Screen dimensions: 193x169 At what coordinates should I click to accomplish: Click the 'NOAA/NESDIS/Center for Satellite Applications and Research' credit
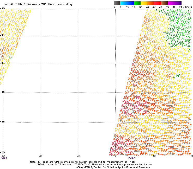(113, 167)
